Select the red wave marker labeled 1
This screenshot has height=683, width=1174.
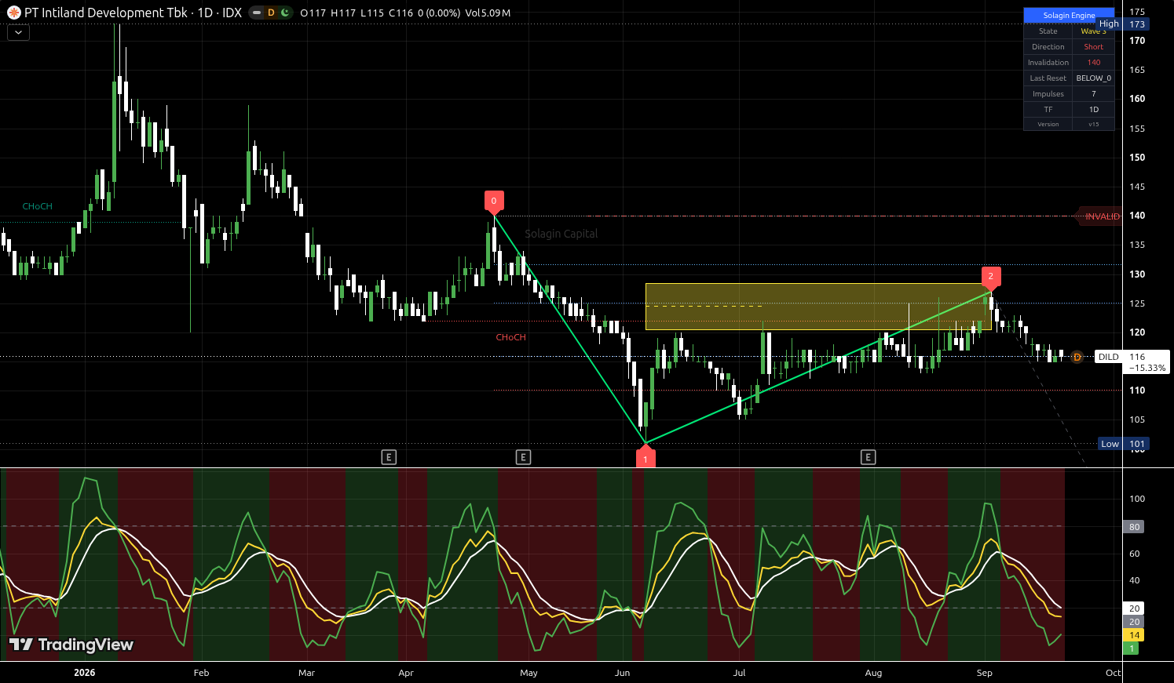pos(646,457)
